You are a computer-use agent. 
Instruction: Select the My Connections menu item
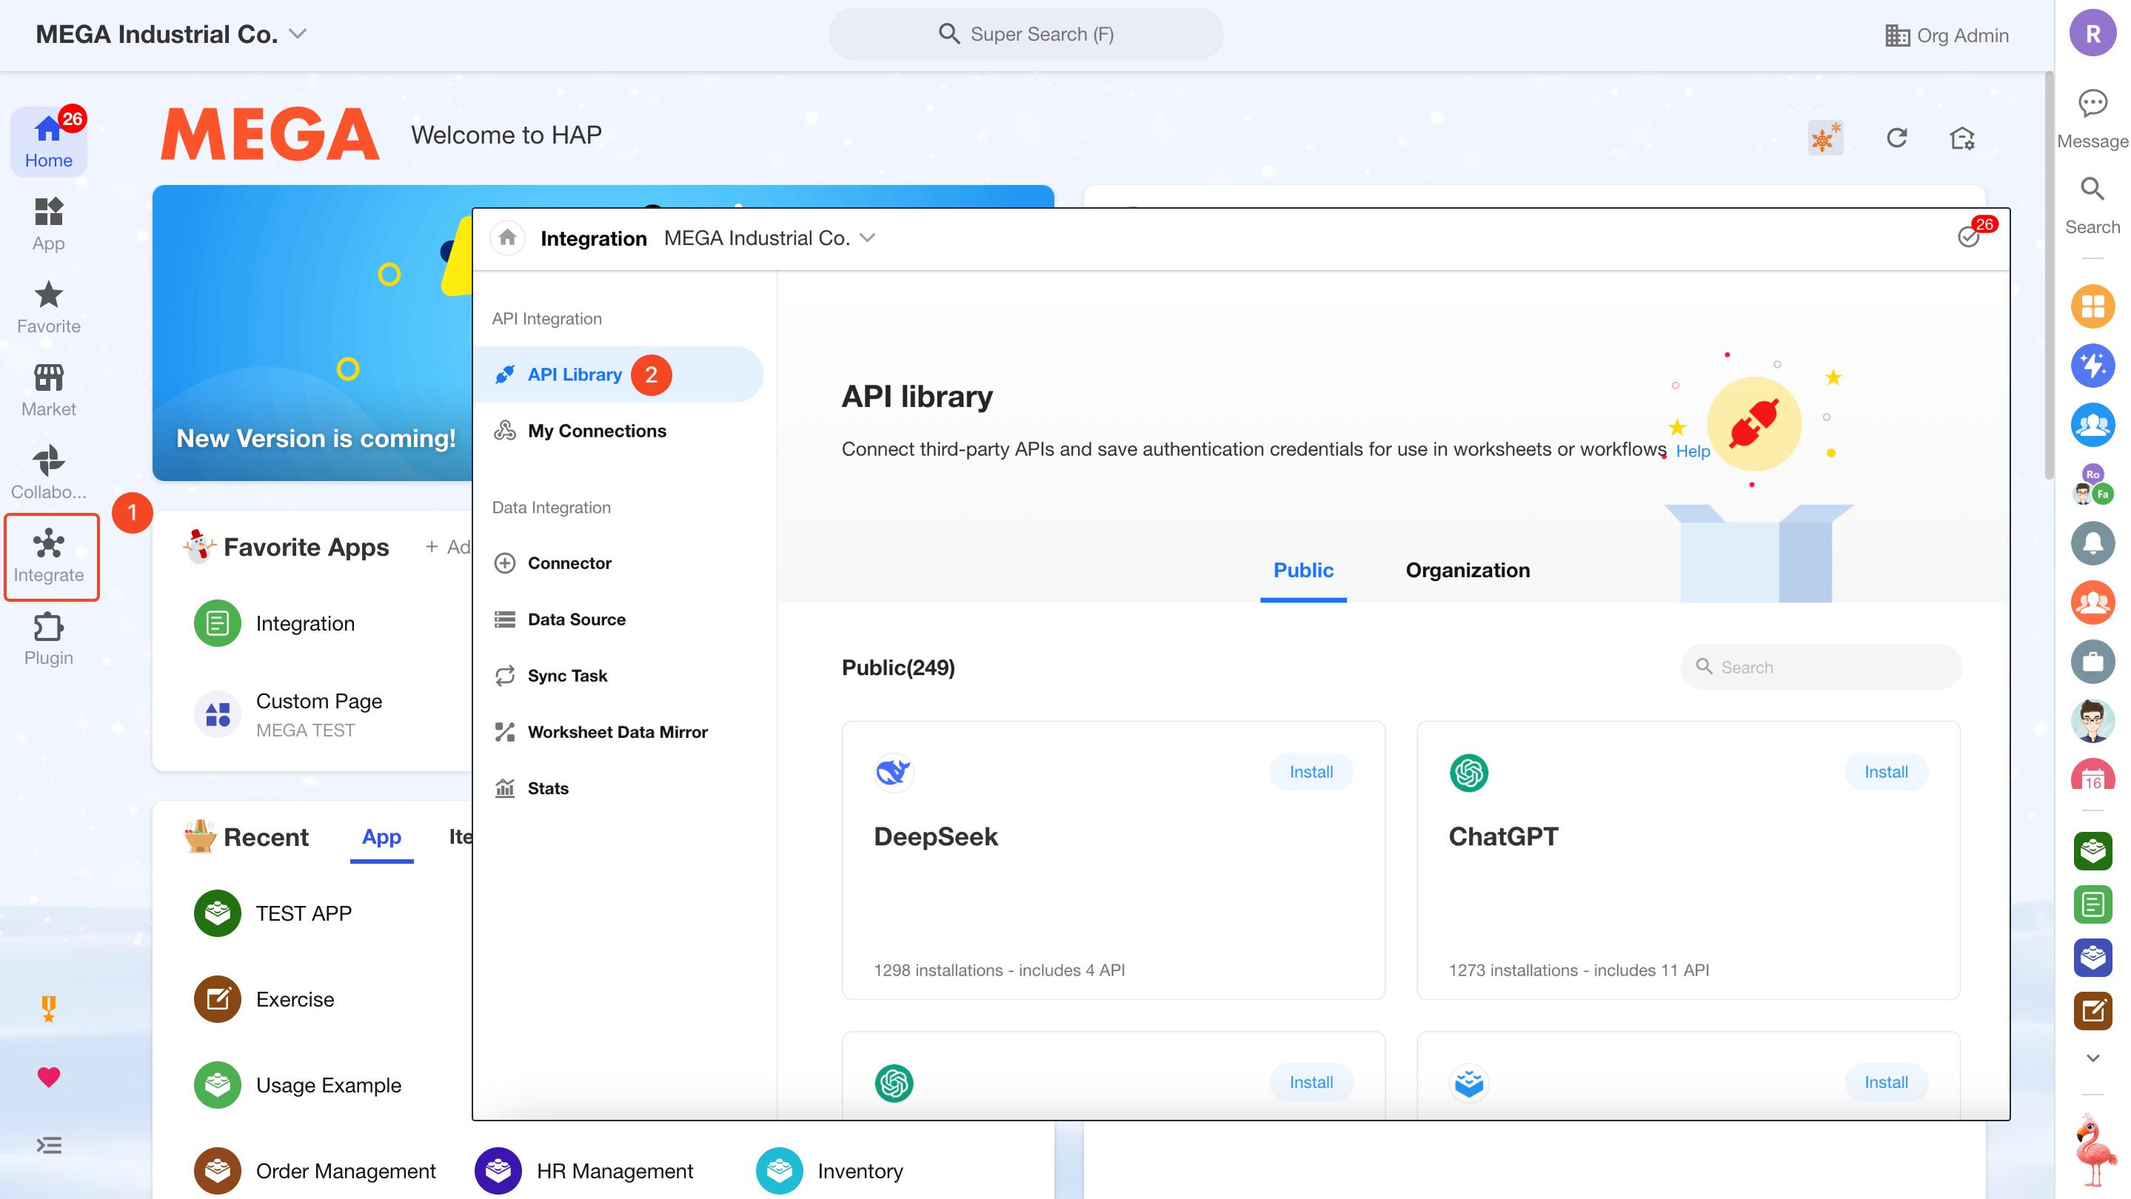597,431
